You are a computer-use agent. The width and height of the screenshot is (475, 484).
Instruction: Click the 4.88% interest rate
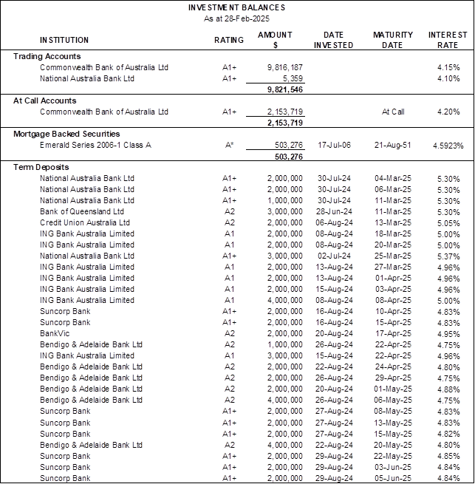pyautogui.click(x=448, y=390)
